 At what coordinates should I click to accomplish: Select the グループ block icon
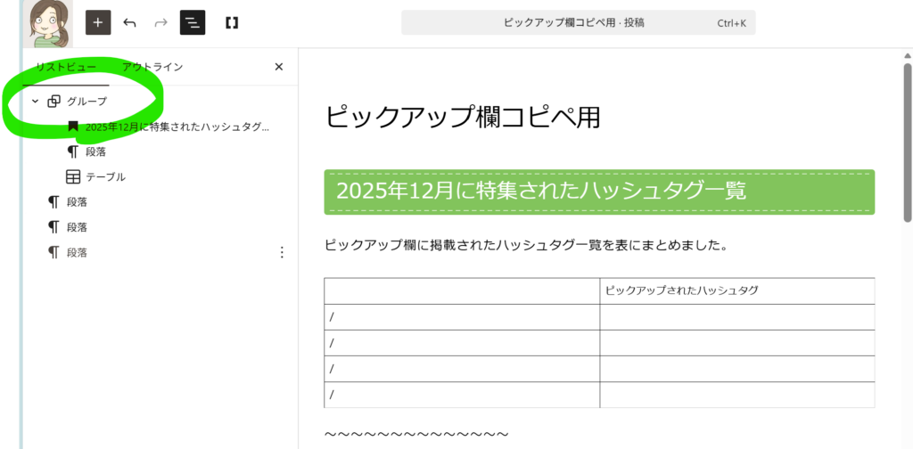(54, 102)
